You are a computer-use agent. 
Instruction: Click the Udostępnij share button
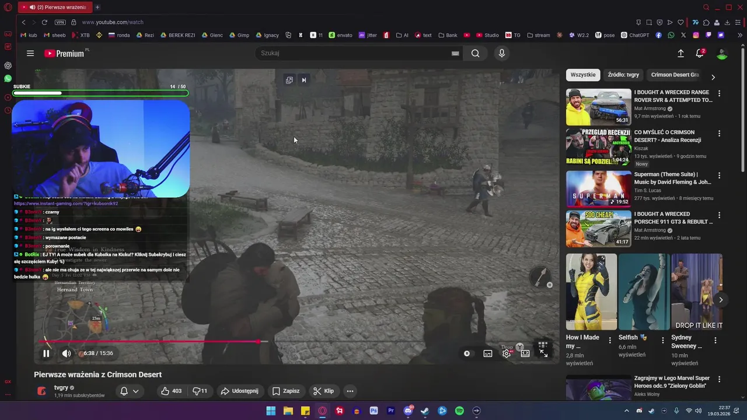pyautogui.click(x=239, y=391)
